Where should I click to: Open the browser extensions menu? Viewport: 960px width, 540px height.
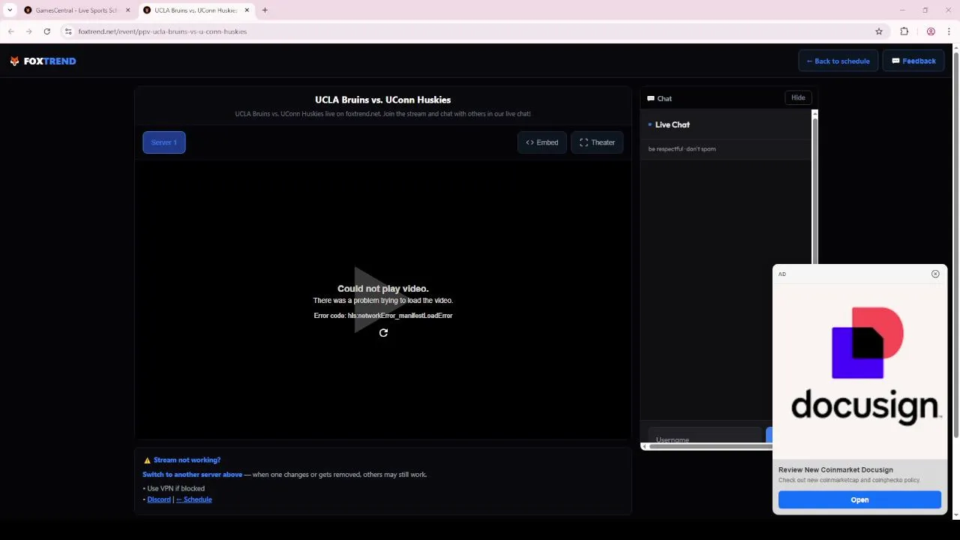904,31
